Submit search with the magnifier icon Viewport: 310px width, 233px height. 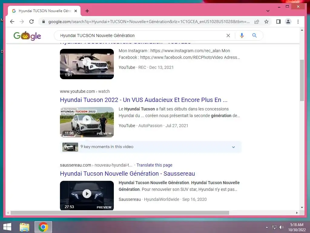254,35
